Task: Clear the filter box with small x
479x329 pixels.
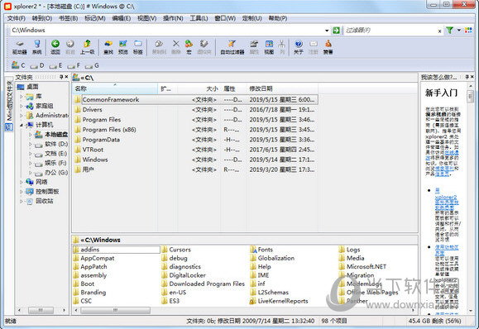Action: (439, 31)
